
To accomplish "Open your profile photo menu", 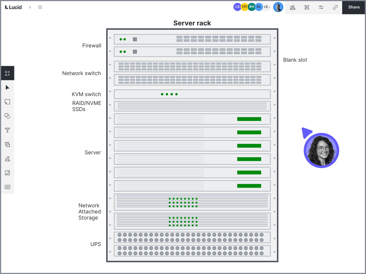I will (278, 7).
